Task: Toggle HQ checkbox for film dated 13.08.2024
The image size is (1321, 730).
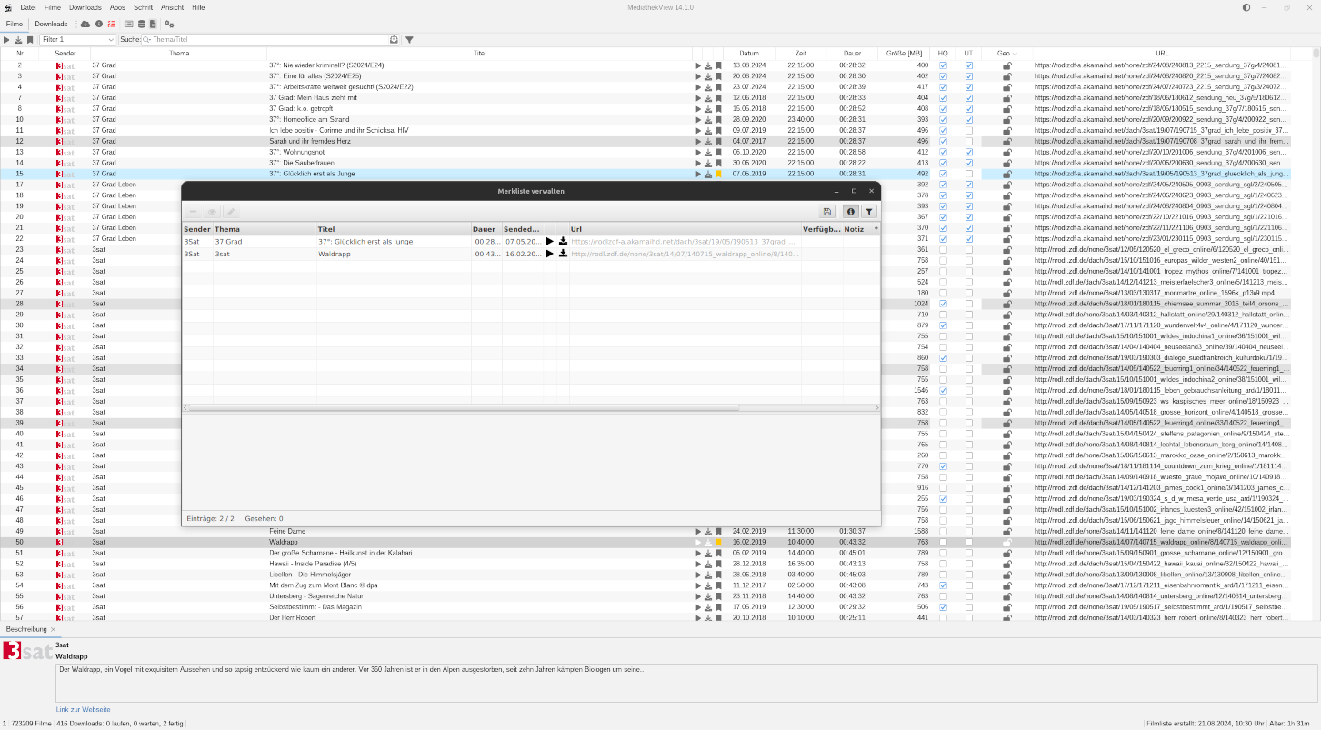Action: [x=943, y=65]
